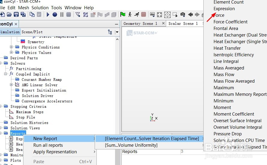
Task: Click the greyed surface mesh icon
Action: pyautogui.click(x=107, y=15)
